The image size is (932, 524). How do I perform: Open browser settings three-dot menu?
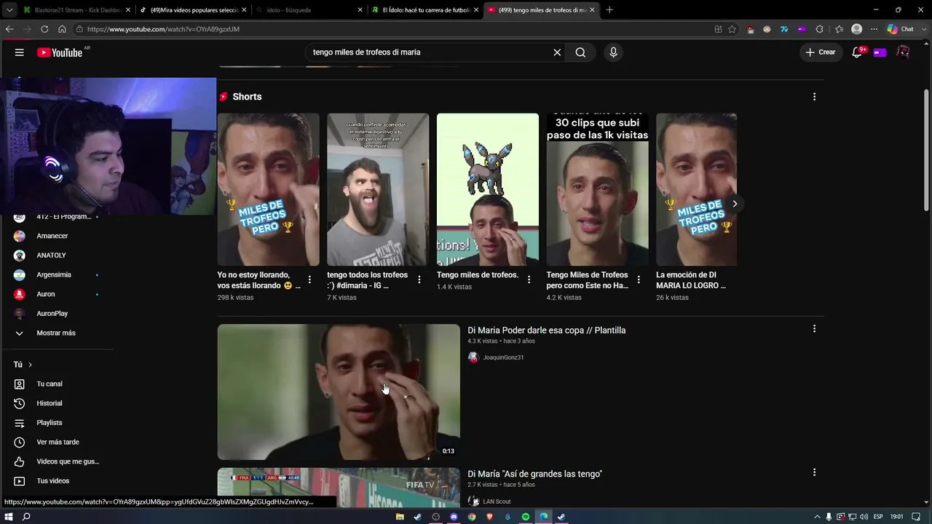point(874,29)
